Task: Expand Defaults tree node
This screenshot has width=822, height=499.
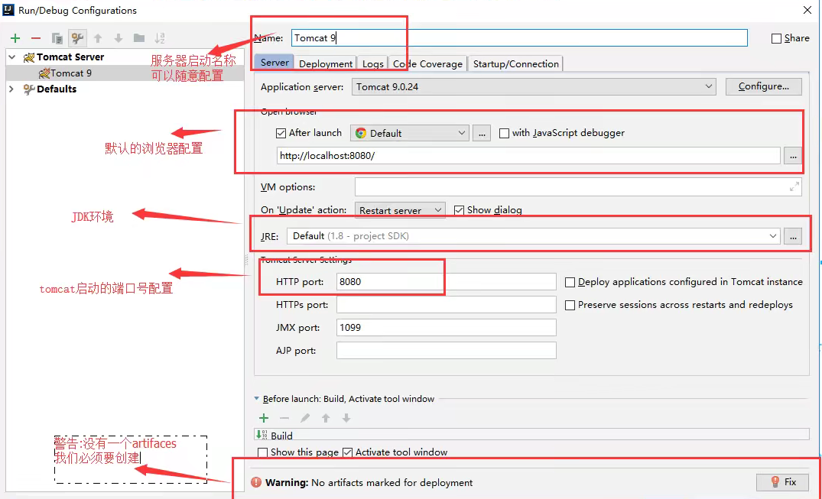Action: point(12,89)
